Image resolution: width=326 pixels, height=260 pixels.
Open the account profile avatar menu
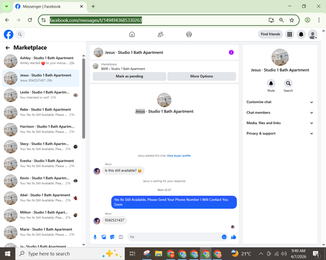[x=312, y=34]
